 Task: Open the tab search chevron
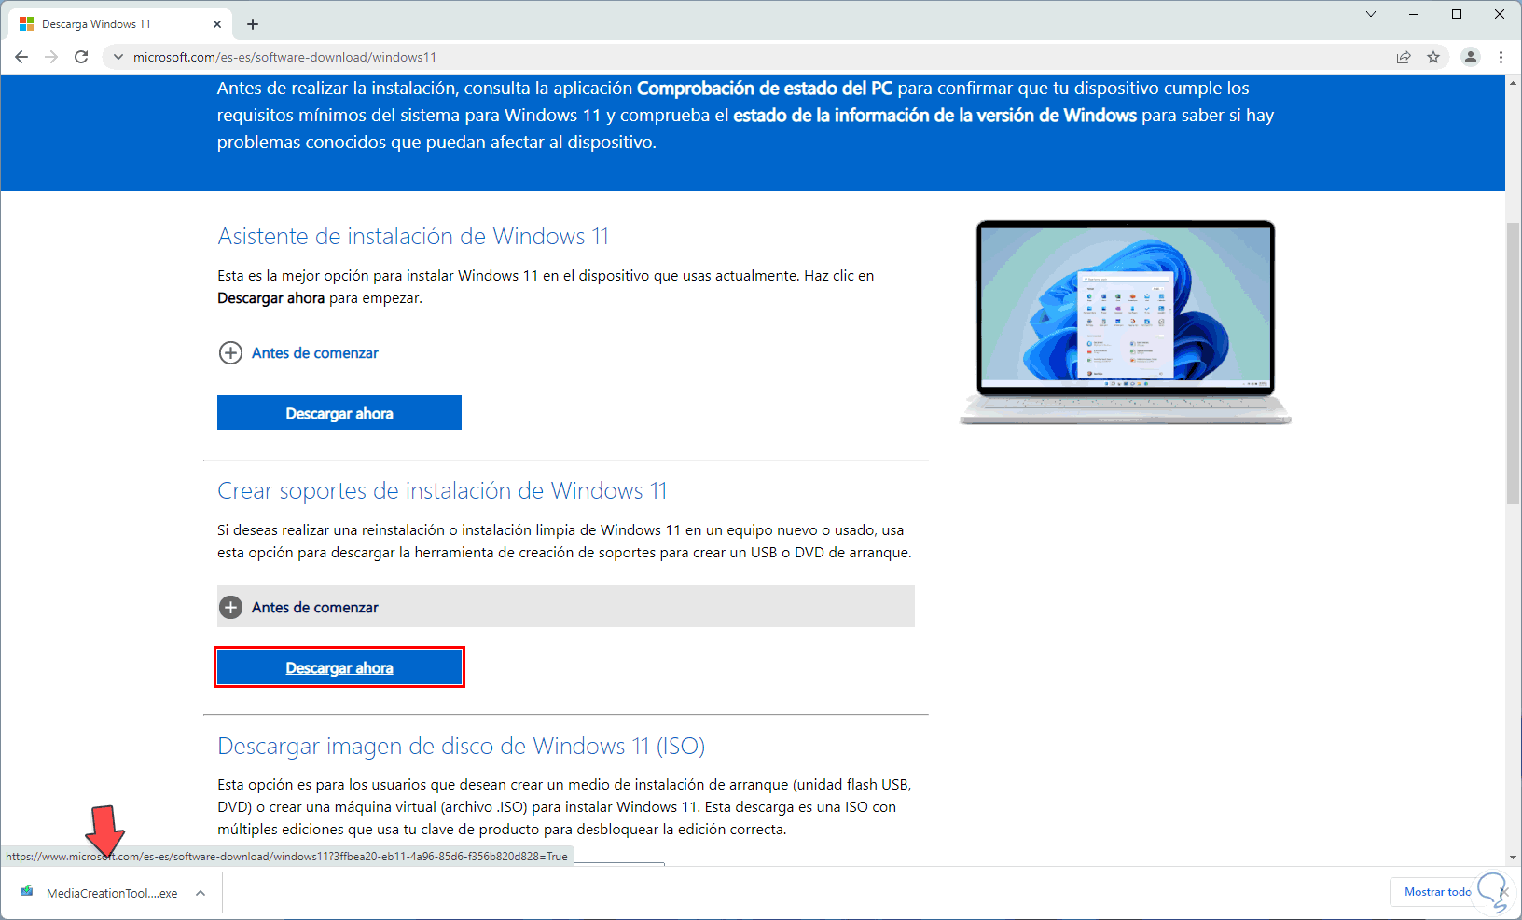[x=1371, y=14]
